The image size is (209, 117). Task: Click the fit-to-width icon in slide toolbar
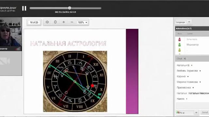coord(47,22)
